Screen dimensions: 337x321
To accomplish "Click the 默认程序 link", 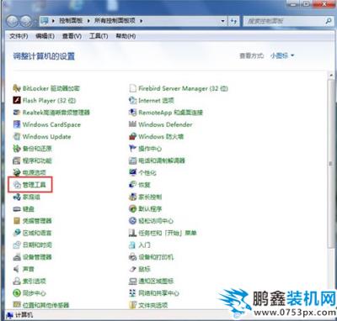I will click(150, 208).
